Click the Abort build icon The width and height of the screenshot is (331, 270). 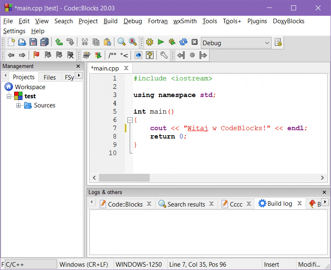pos(194,42)
